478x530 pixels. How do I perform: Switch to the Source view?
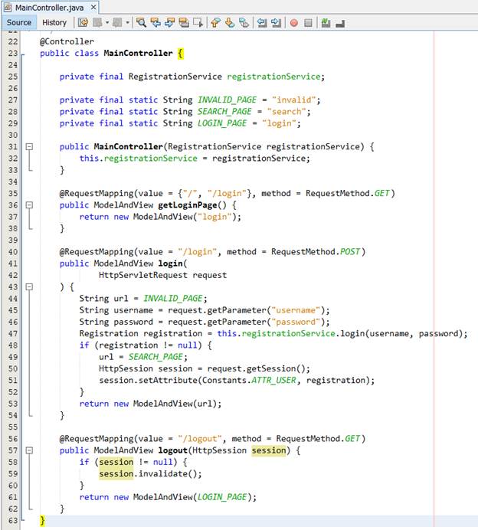coord(19,23)
